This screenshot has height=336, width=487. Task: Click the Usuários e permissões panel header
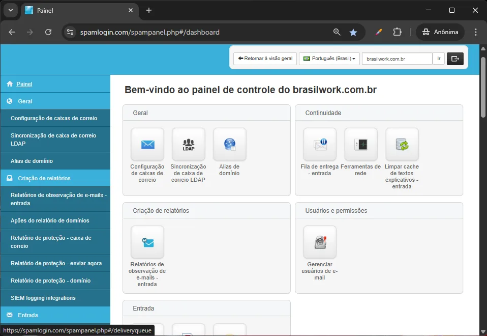379,210
